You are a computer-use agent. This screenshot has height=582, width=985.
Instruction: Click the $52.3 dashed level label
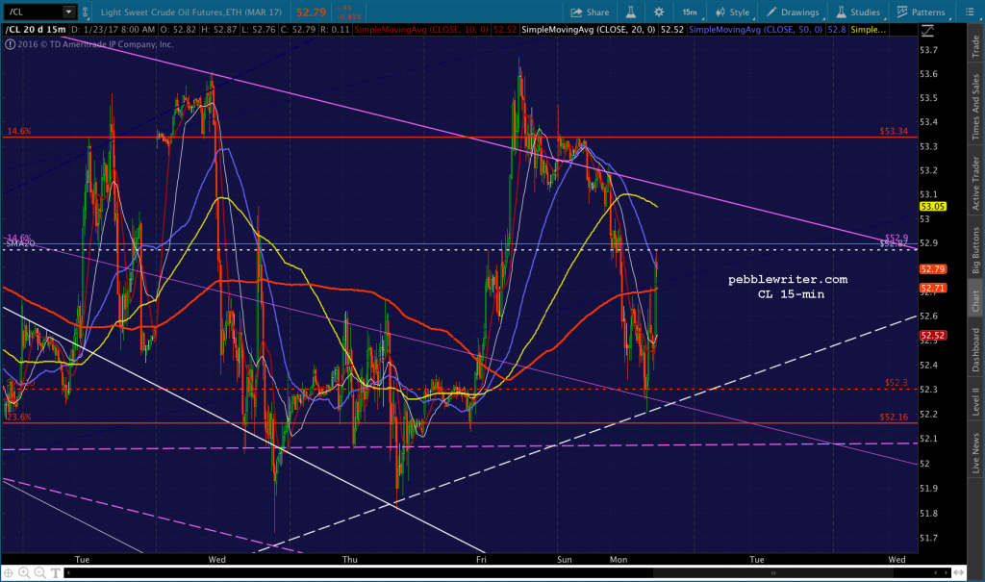pos(897,382)
